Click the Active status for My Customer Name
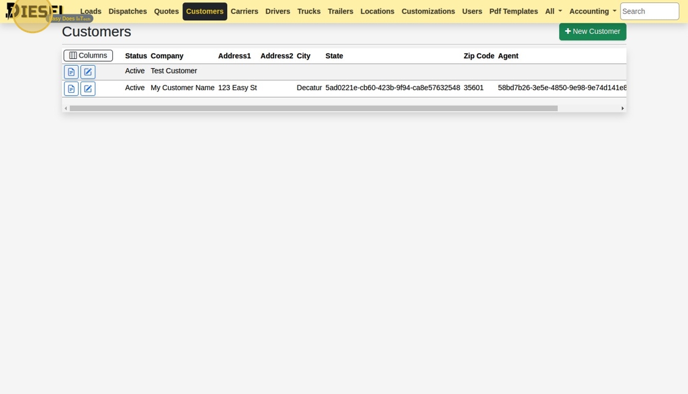 135,88
